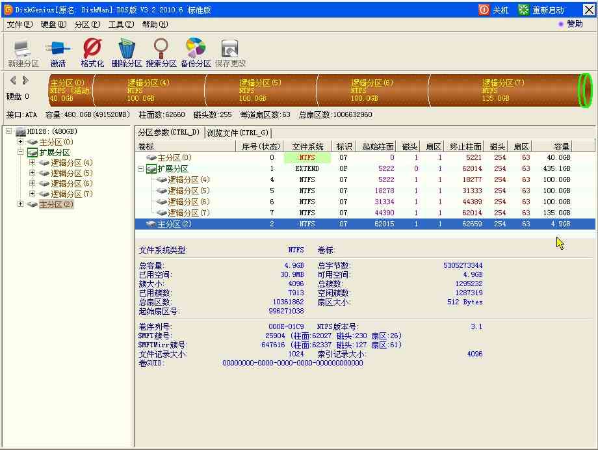Switch to 分区参数(CTRL_D) tab
The height and width of the screenshot is (450, 598).
[170, 133]
